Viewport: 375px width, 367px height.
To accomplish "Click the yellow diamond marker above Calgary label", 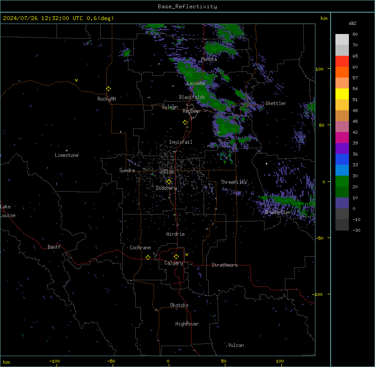I will click(176, 257).
